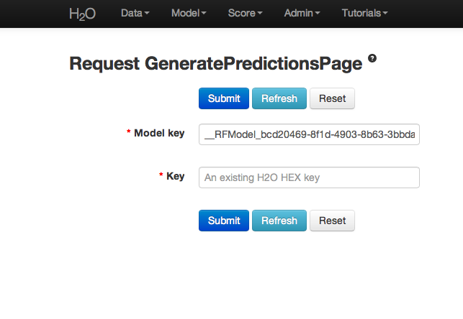Click the top Refresh button
Image resolution: width=463 pixels, height=319 pixels.
[x=279, y=98]
